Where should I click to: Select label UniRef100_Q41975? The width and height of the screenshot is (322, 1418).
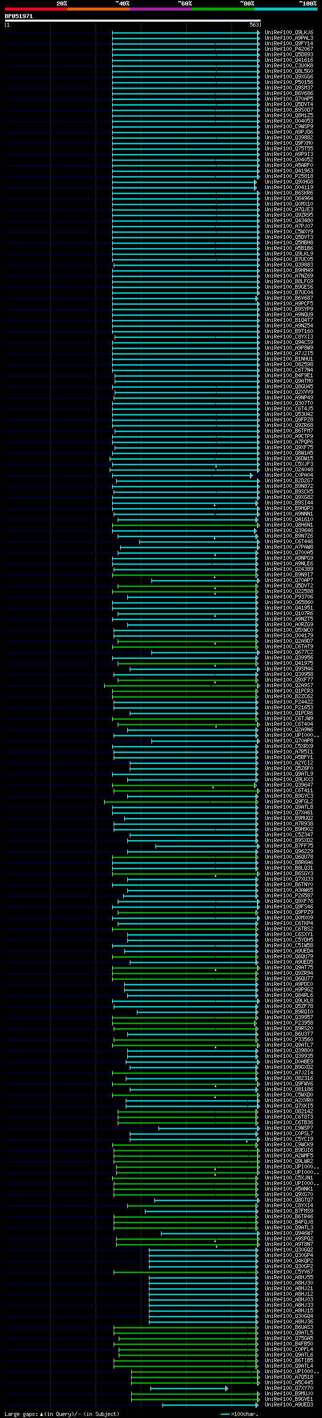(289, 663)
